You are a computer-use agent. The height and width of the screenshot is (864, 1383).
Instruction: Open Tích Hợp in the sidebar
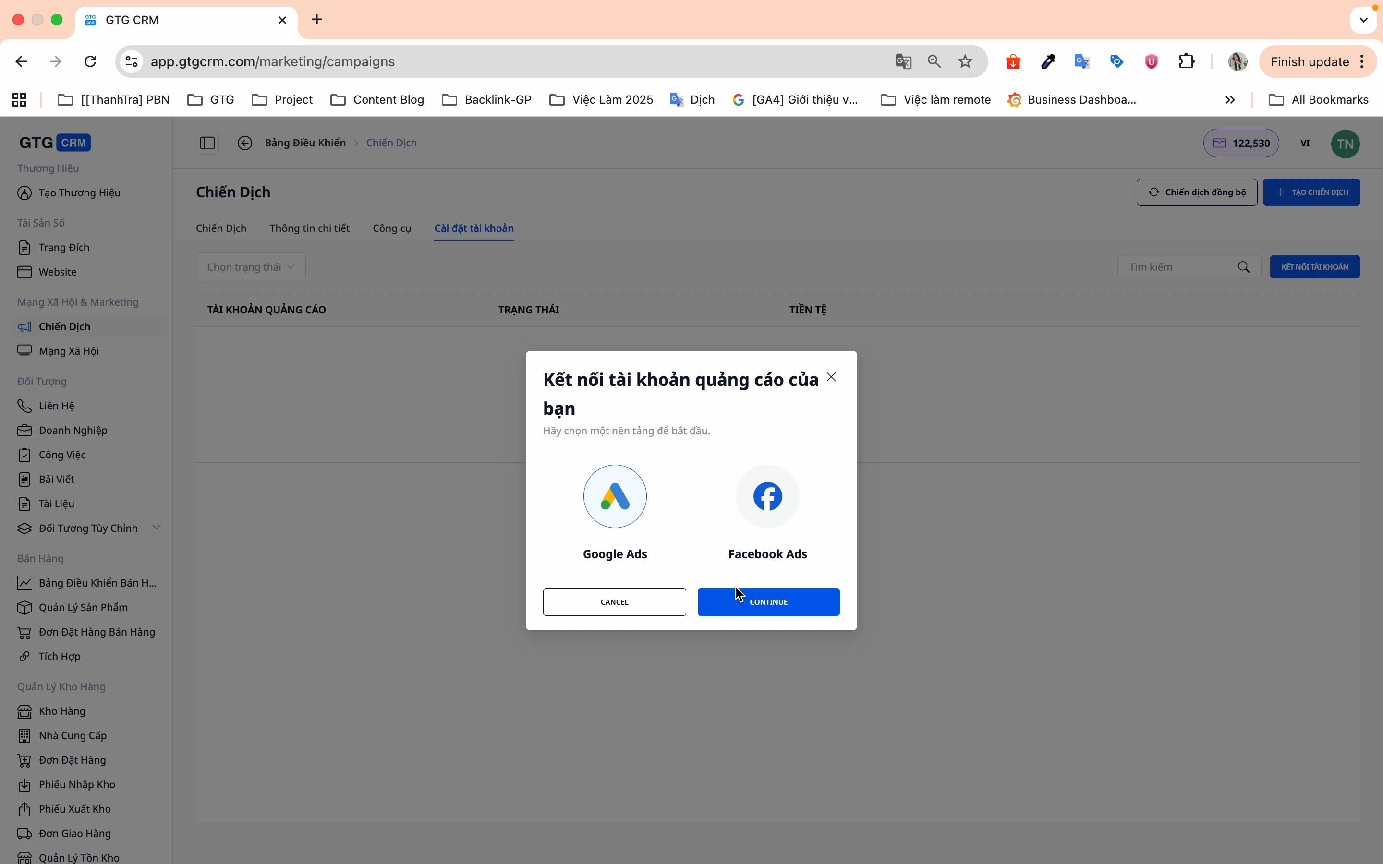(60, 656)
